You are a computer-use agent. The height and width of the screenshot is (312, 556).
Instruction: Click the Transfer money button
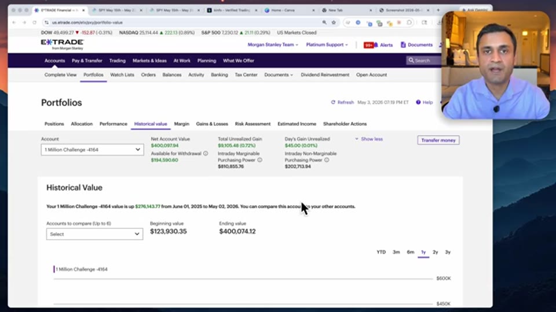438,140
